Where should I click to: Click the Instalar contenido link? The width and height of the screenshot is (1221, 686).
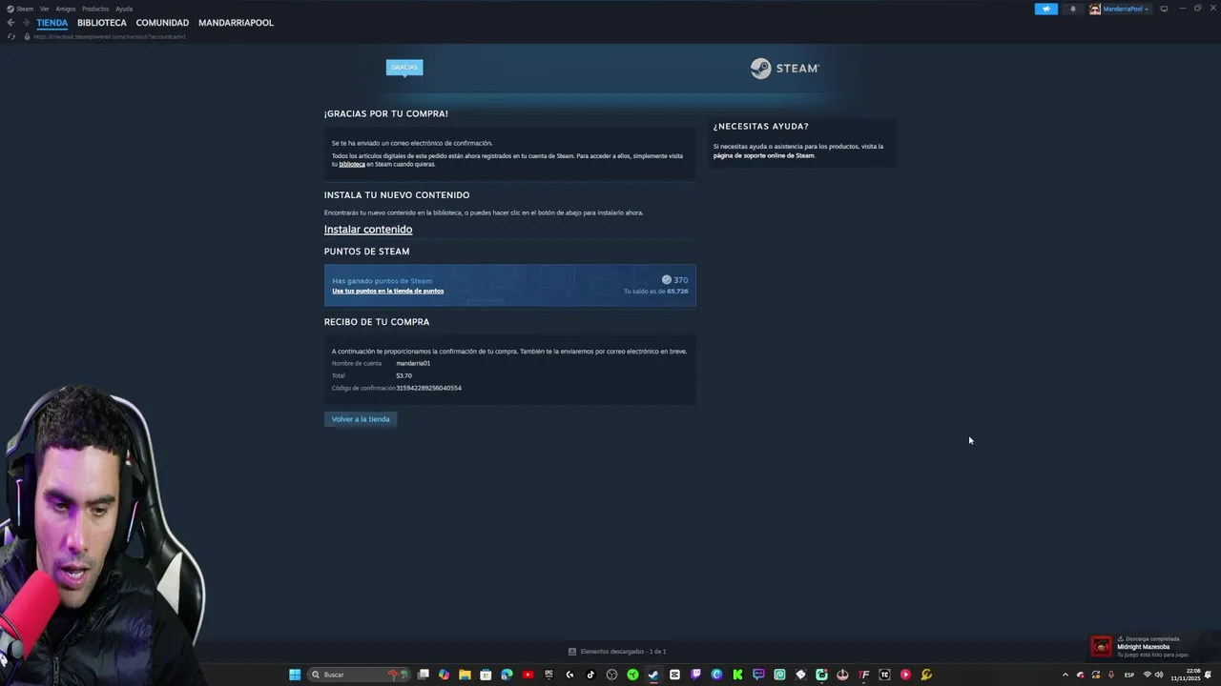368,230
